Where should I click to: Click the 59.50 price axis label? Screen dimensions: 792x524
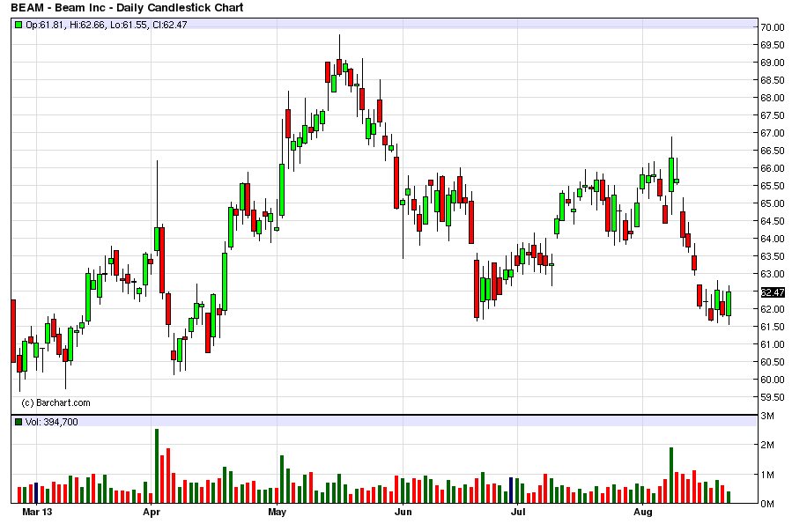tap(773, 397)
